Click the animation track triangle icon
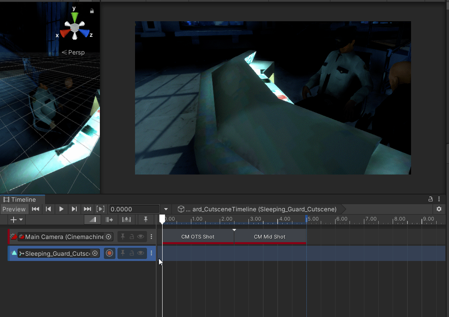449x317 pixels. (x=14, y=253)
